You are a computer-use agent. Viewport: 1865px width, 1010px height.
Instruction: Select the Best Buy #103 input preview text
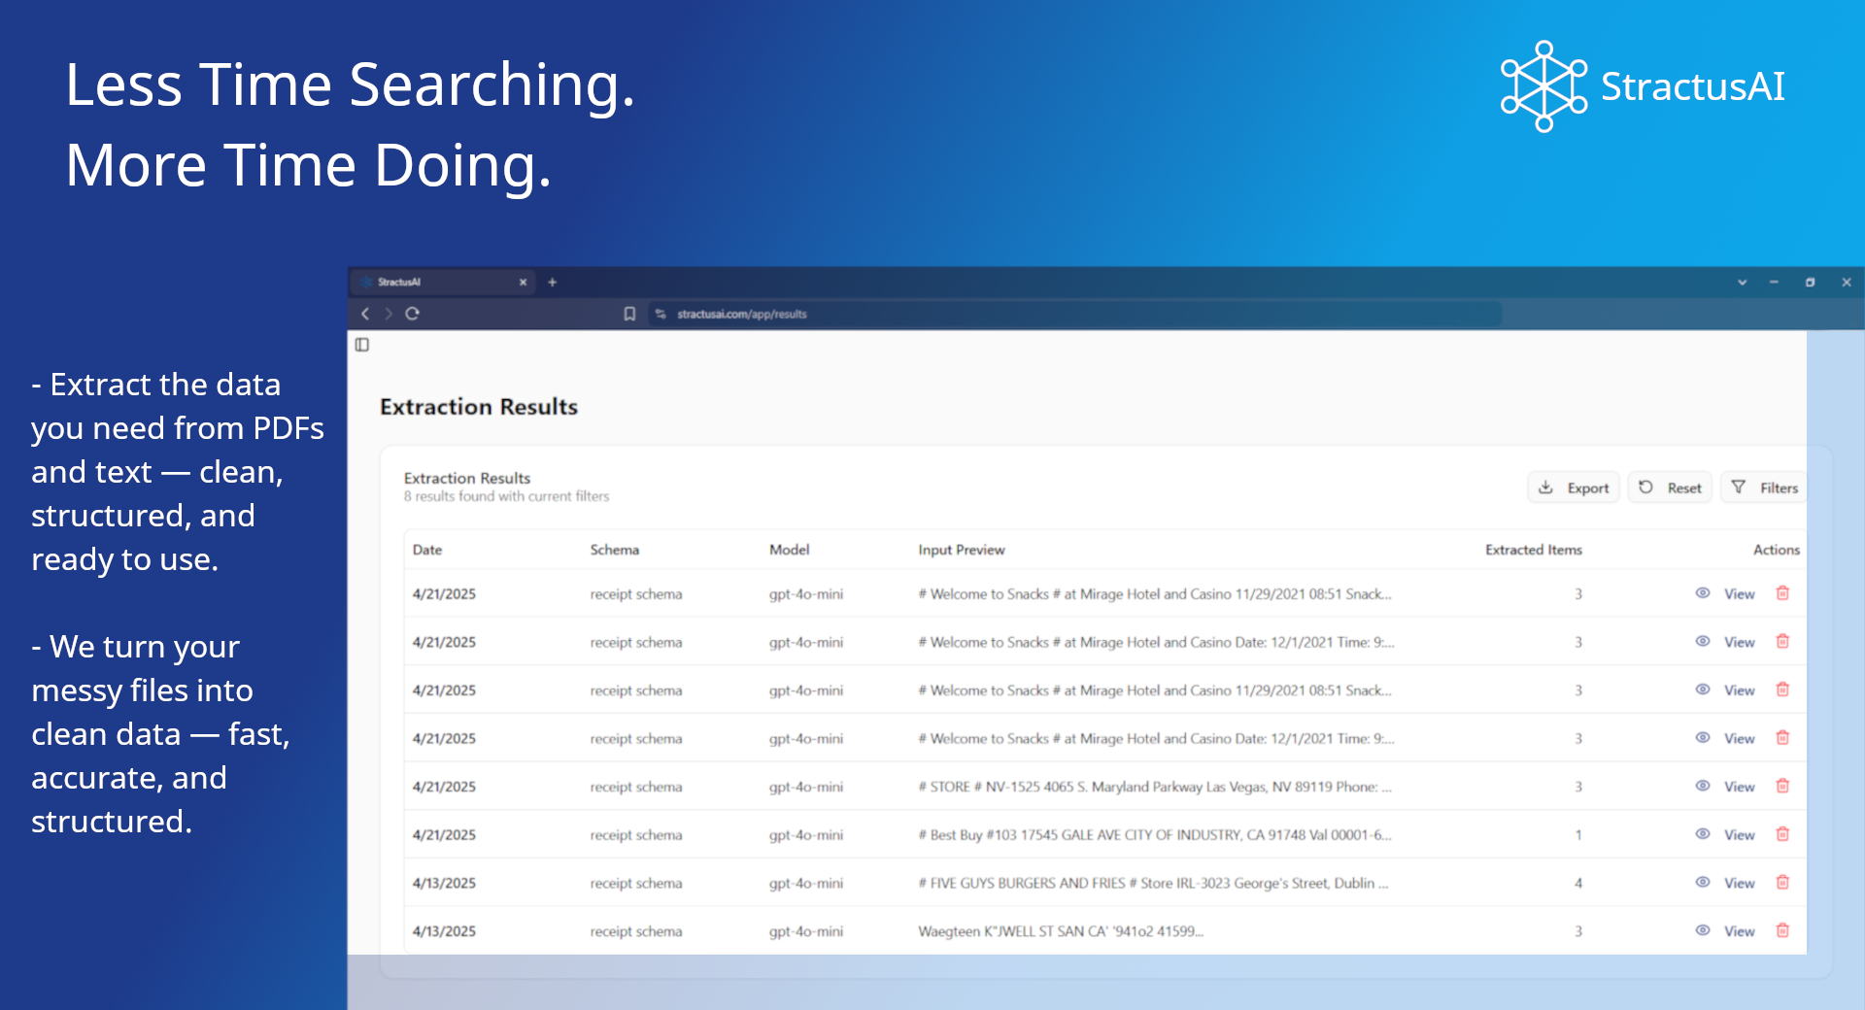point(1155,835)
